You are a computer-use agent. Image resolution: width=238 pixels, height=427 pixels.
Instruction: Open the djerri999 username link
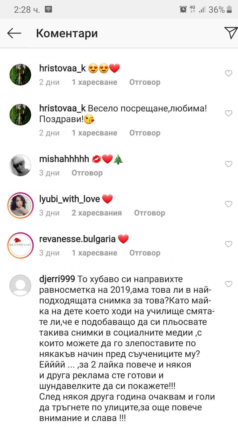point(57,279)
